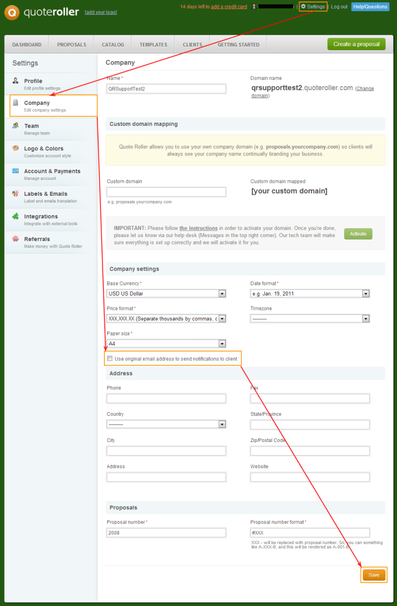397x606 pixels.
Task: Click the company Name input field
Action: (166, 89)
